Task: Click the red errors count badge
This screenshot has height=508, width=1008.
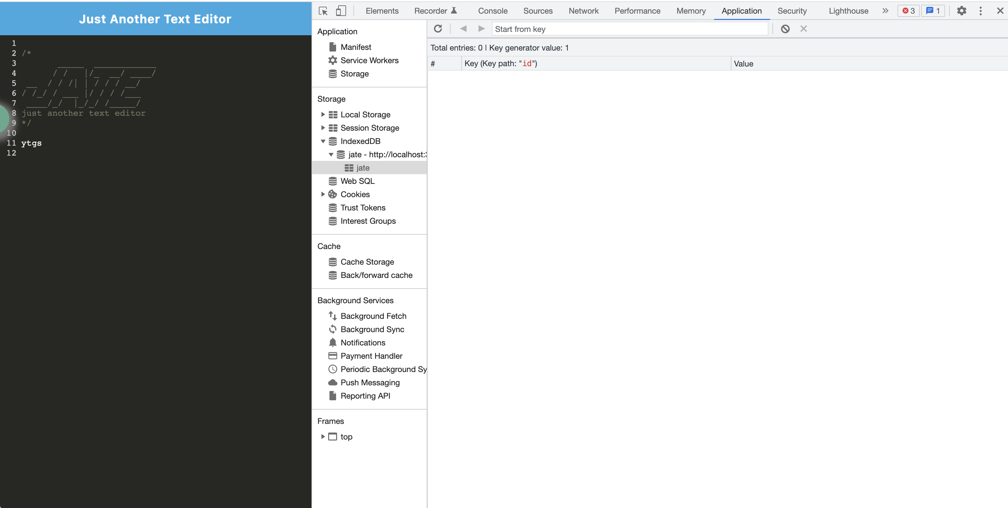Action: pos(908,11)
